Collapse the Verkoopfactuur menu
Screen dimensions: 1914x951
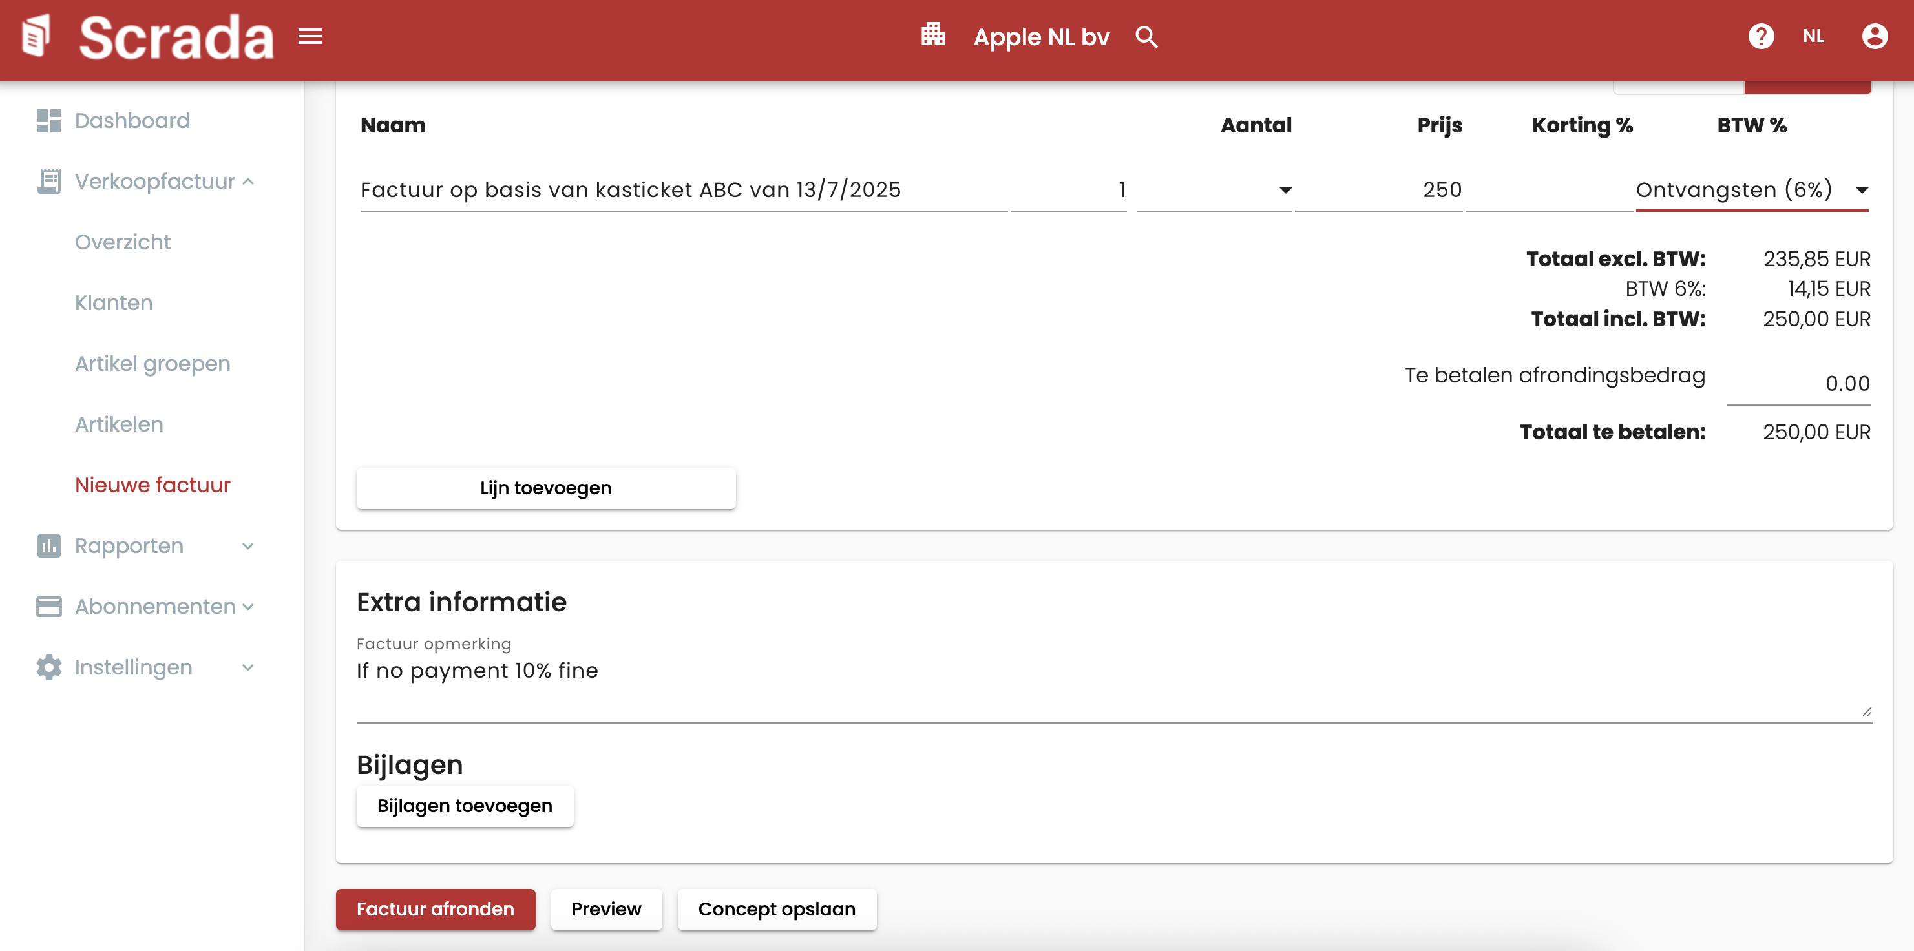pos(248,182)
